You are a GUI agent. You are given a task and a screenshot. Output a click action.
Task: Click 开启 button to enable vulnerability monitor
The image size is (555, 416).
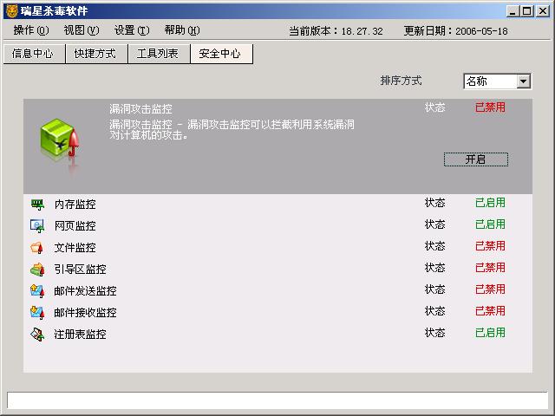coord(476,159)
